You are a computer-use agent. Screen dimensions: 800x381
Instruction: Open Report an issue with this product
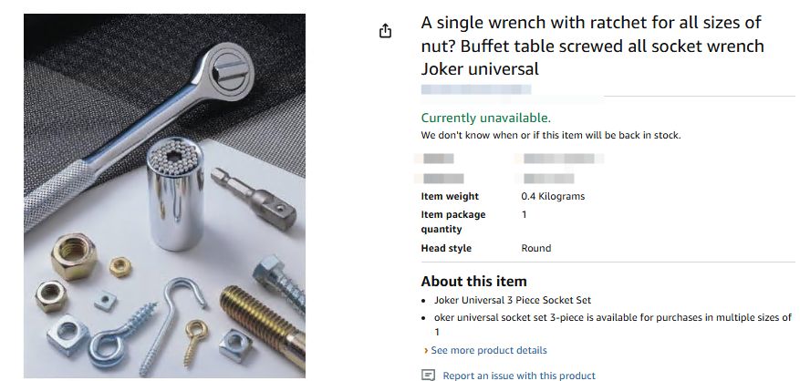(518, 375)
